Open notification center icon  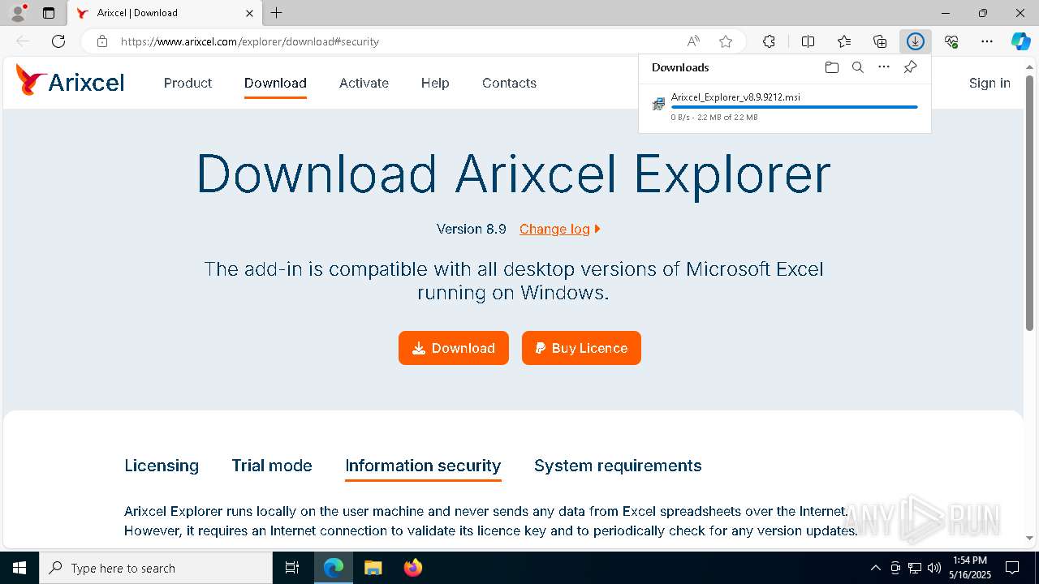(x=1012, y=568)
